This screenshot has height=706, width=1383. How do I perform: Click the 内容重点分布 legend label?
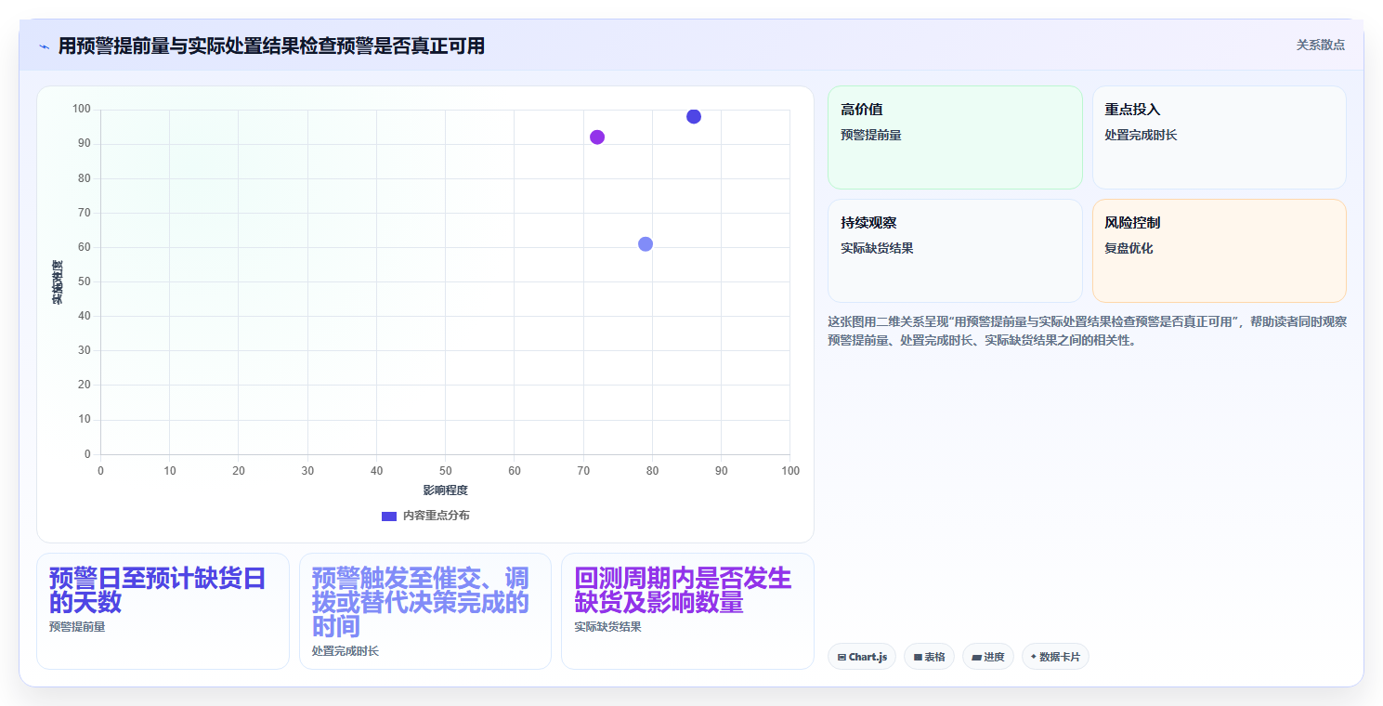(437, 516)
